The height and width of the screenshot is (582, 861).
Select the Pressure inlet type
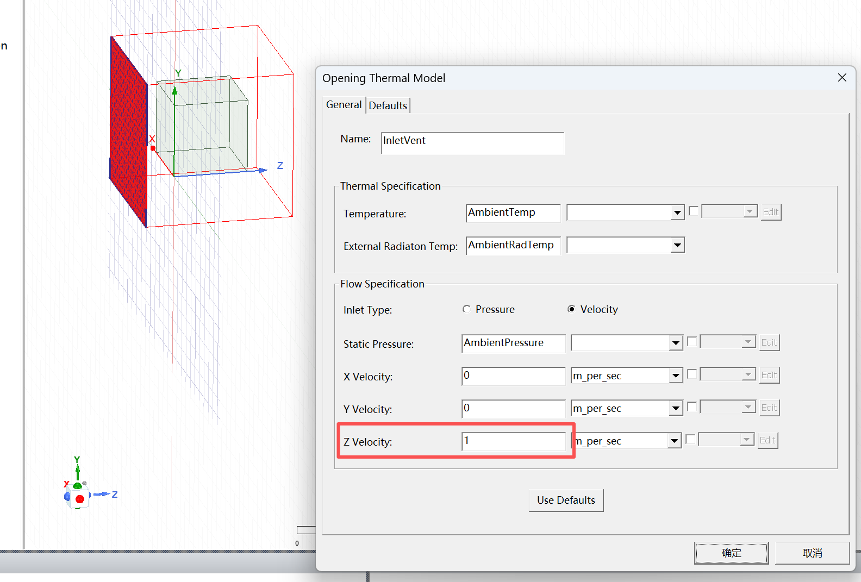point(466,309)
